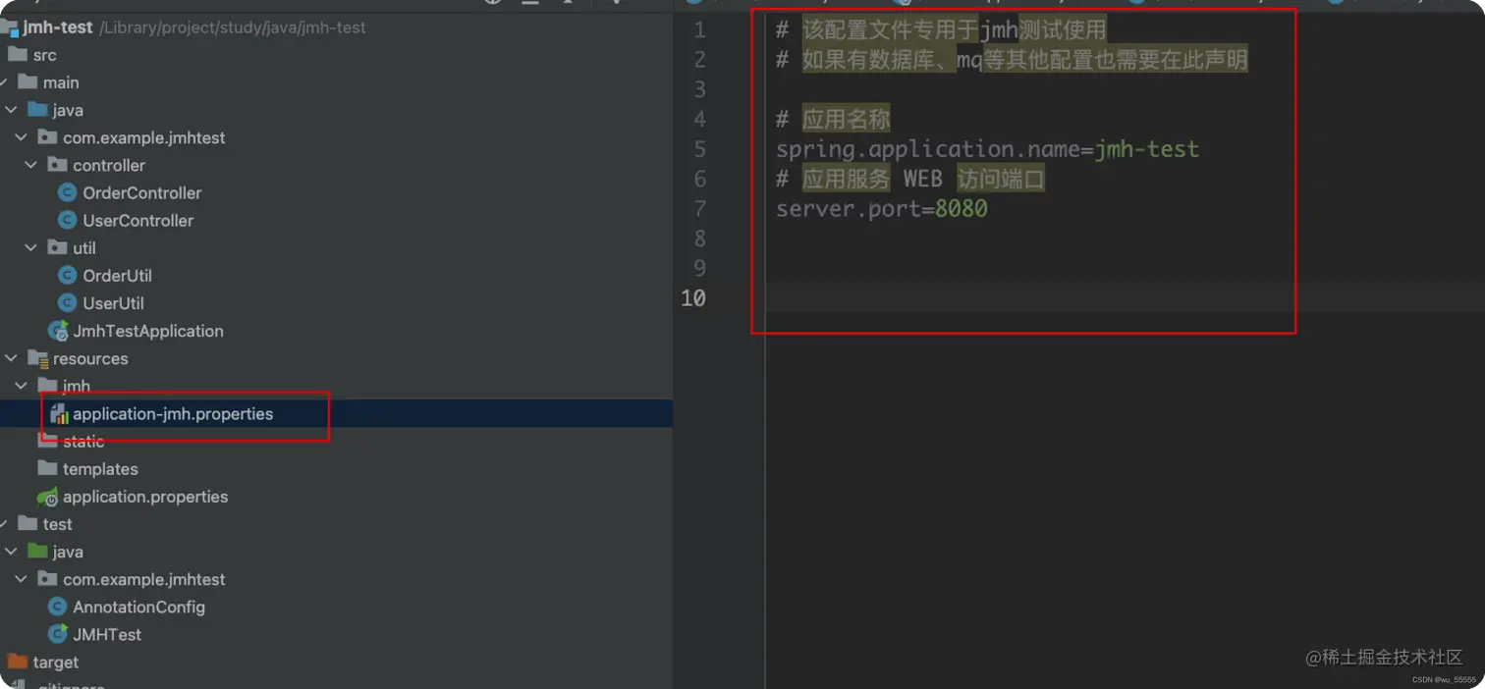Click the comment on editor line 4
1485x689 pixels.
833,120
